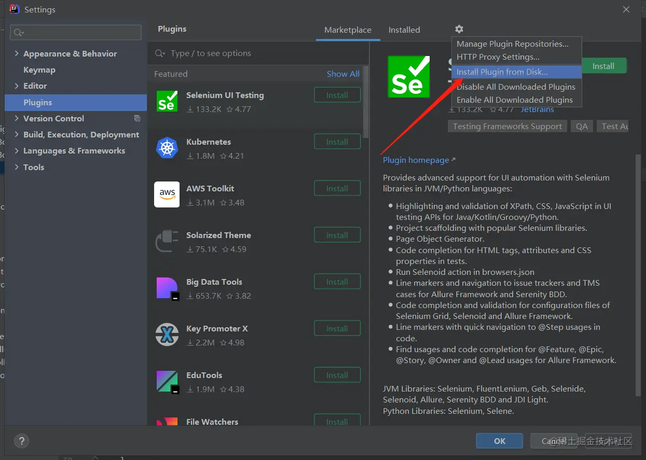Viewport: 646px width, 460px height.
Task: Expand Languages & Frameworks section
Action: point(17,150)
